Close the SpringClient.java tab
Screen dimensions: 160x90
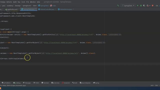point(36,9)
